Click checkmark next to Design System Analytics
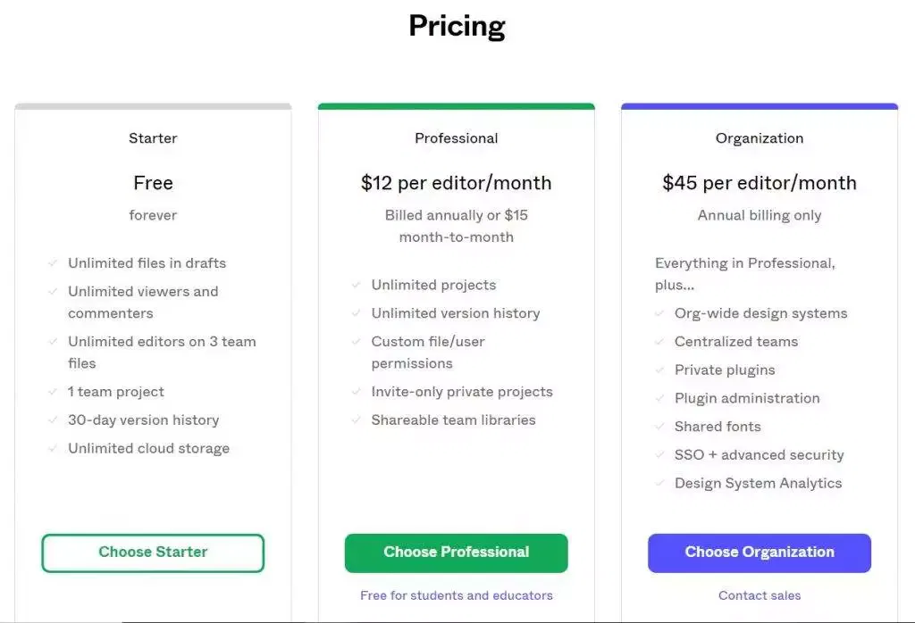Image resolution: width=915 pixels, height=623 pixels. coord(659,484)
